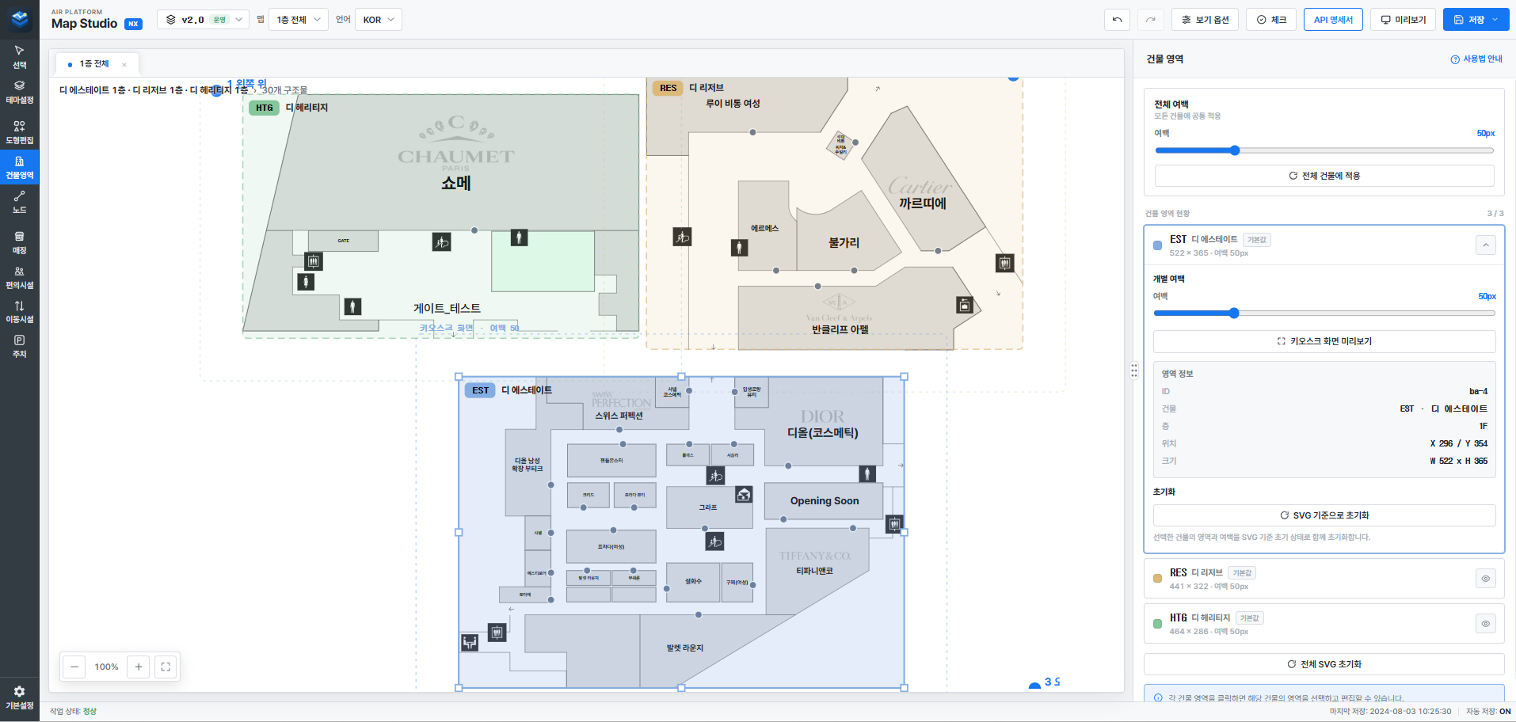Collapse the EST 디 에스테이트 card
The height and width of the screenshot is (722, 1516).
click(1486, 245)
